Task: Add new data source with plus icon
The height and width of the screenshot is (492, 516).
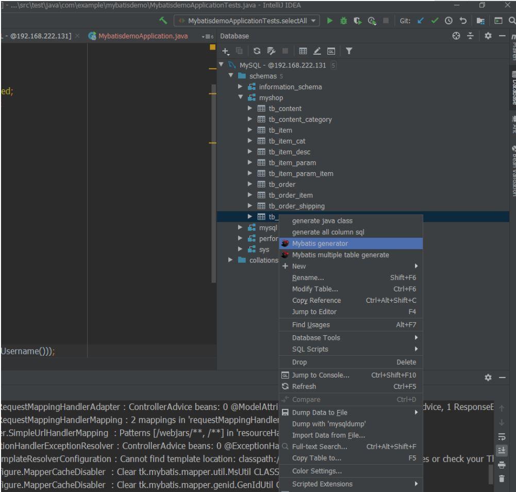Action: pyautogui.click(x=225, y=51)
